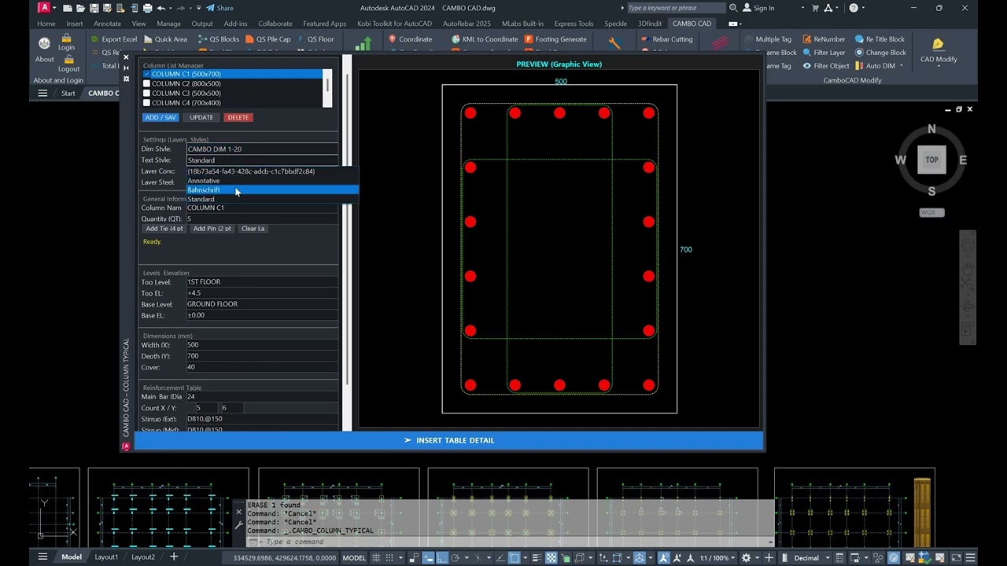Image resolution: width=1007 pixels, height=566 pixels.
Task: Go to the Layout1 tab
Action: 106,557
